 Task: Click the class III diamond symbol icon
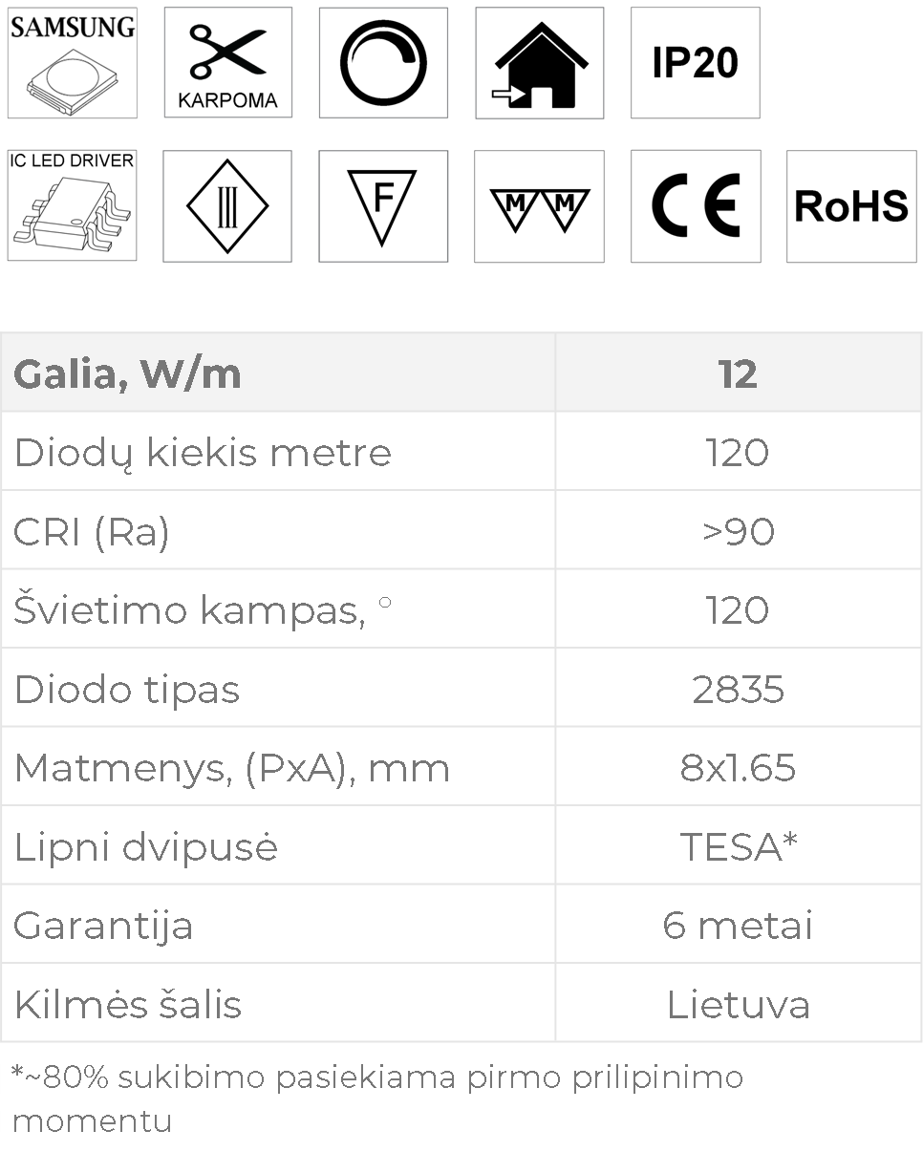(x=227, y=205)
